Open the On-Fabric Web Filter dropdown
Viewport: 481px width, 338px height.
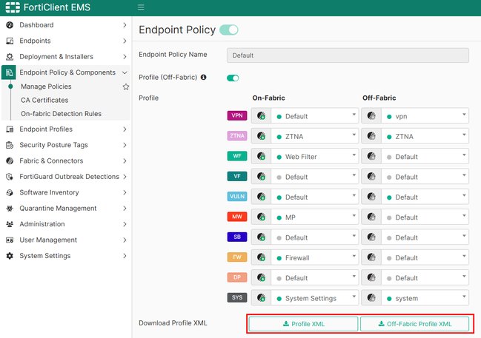click(314, 157)
